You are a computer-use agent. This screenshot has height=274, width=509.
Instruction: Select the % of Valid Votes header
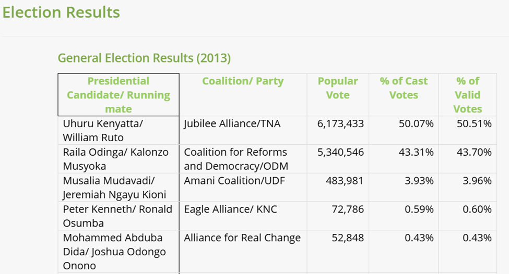coord(467,95)
